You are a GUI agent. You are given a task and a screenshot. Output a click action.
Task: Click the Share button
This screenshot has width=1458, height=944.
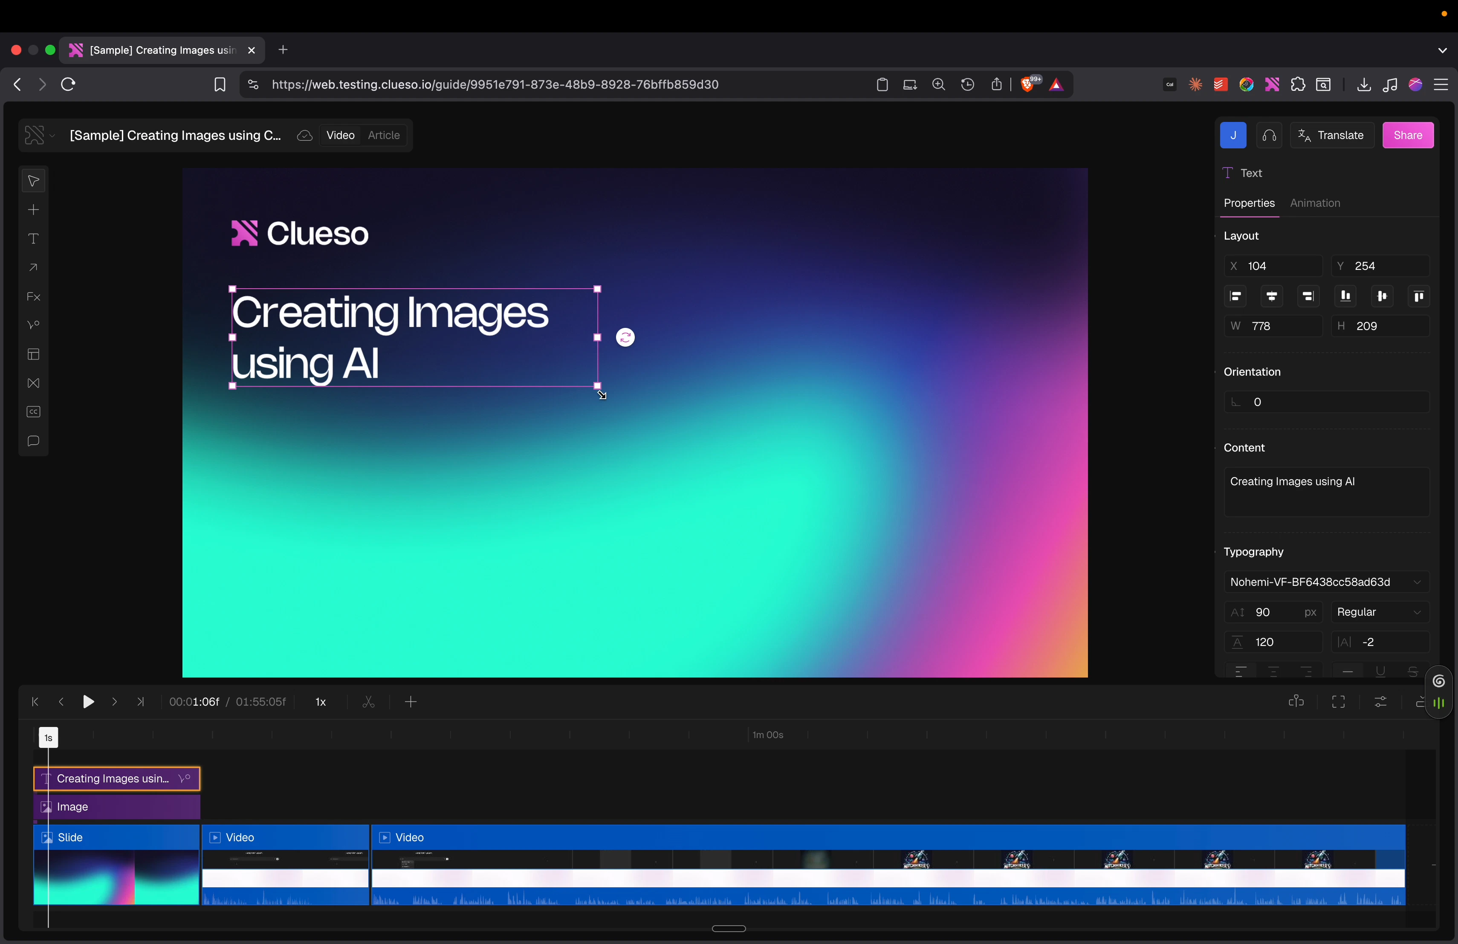1408,136
